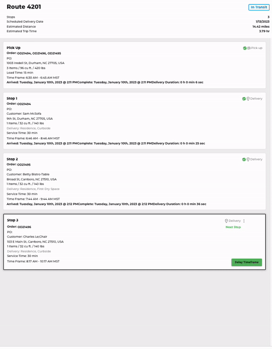Click the Pick Up card heading
This screenshot has width=272, height=349.
13,48
